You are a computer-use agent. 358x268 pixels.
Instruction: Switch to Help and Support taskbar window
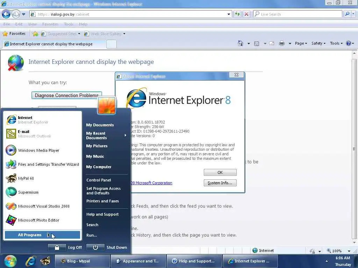(x=194, y=261)
